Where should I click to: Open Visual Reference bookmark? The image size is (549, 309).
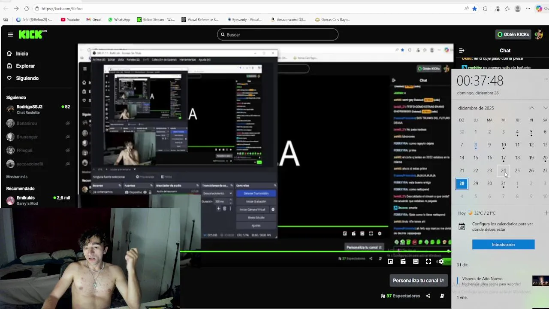point(200,20)
